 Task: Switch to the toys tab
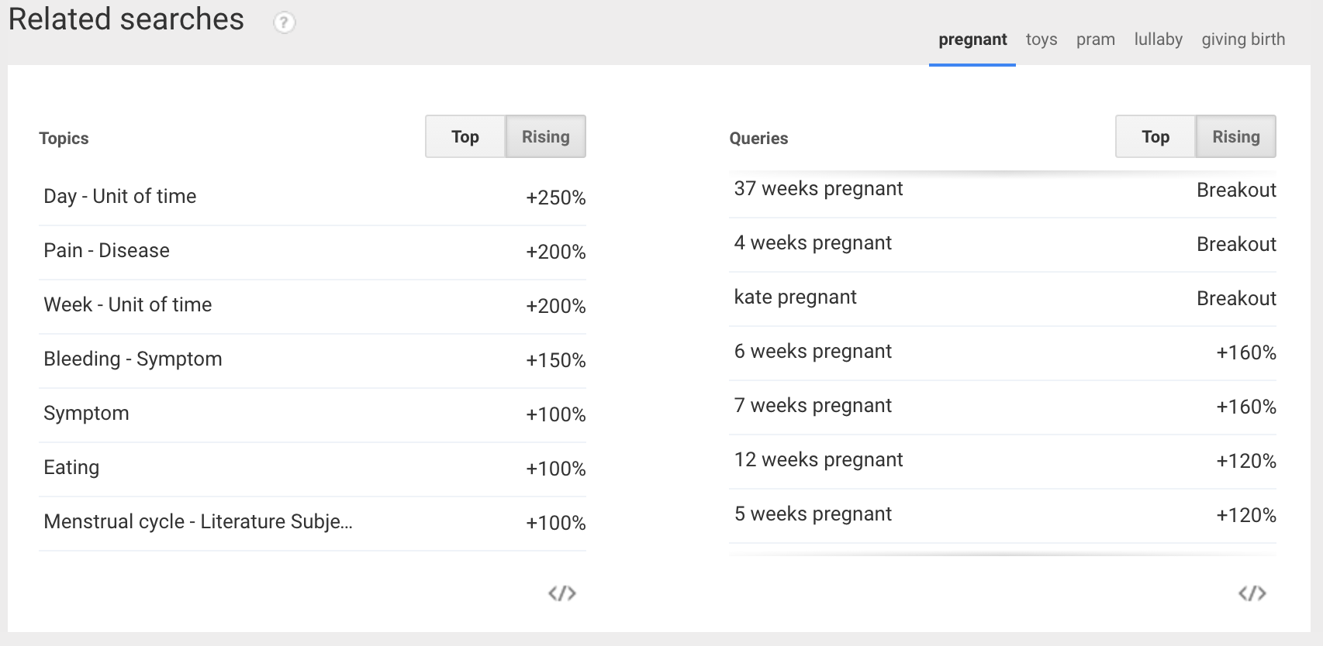point(1041,40)
